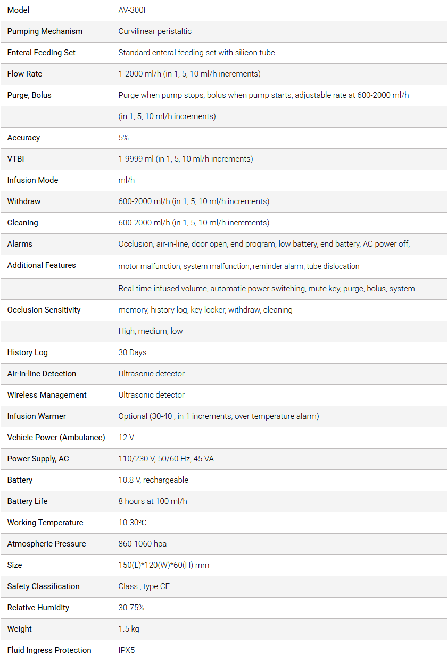Image resolution: width=447 pixels, height=664 pixels.
Task: Select the Alarms label cell
Action: click(20, 244)
